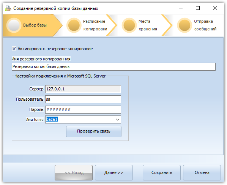Open the Расписание копирования wizard tab

point(87,25)
